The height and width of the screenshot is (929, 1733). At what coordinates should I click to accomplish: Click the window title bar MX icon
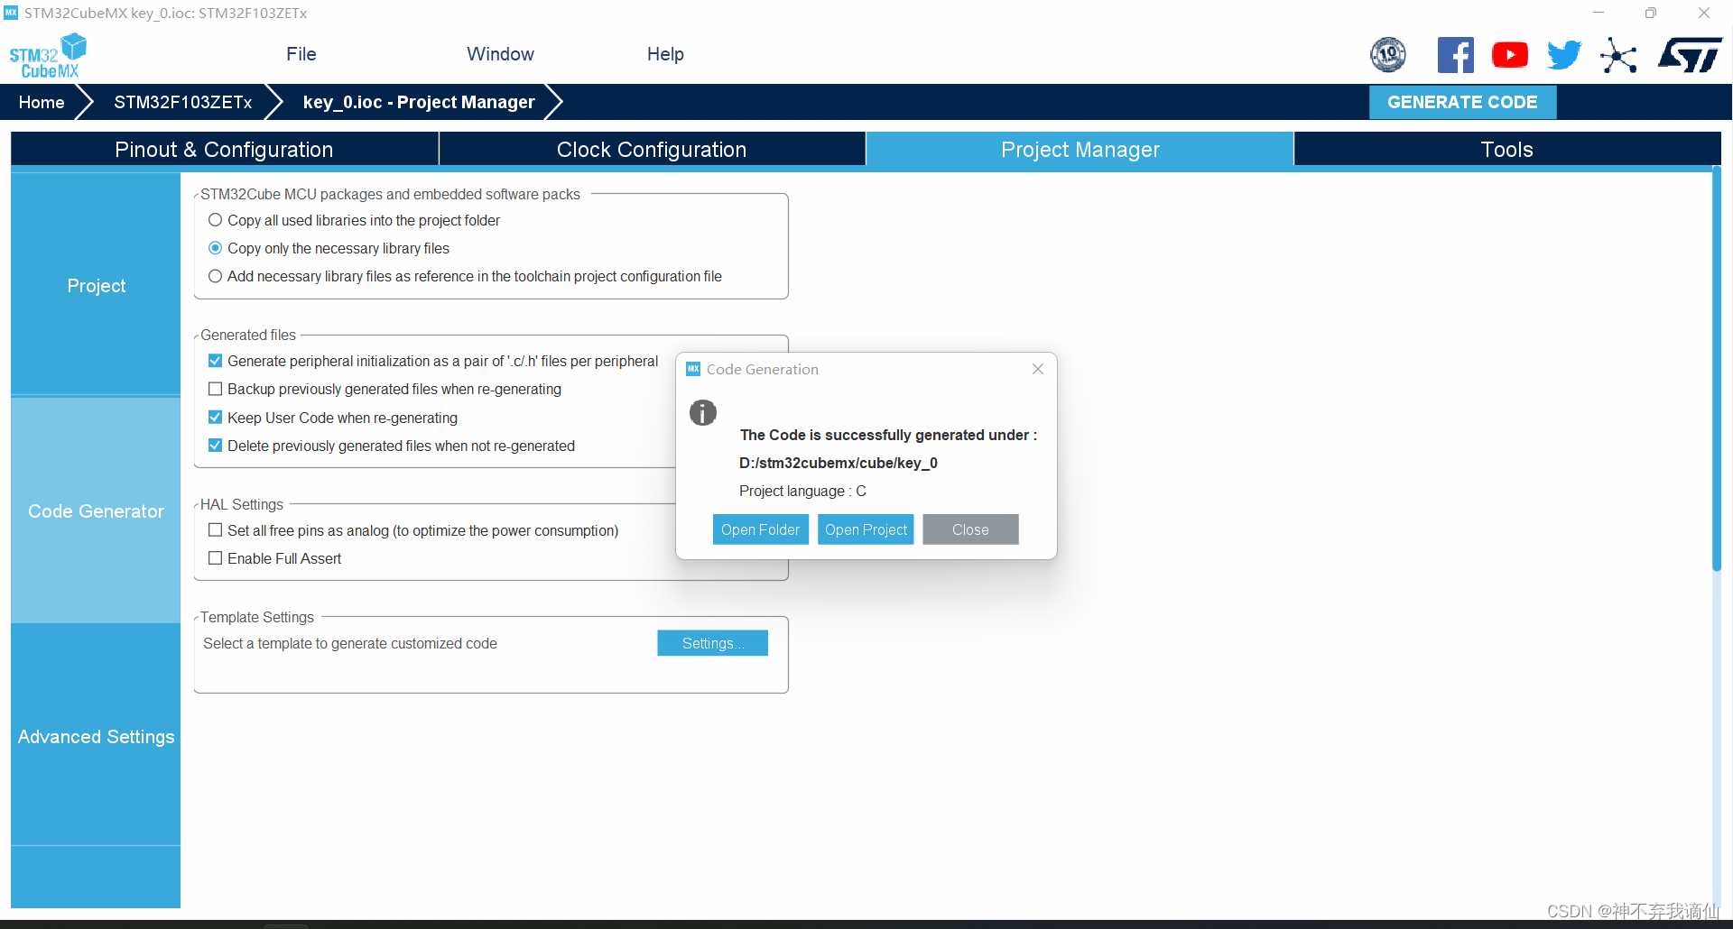tap(11, 13)
